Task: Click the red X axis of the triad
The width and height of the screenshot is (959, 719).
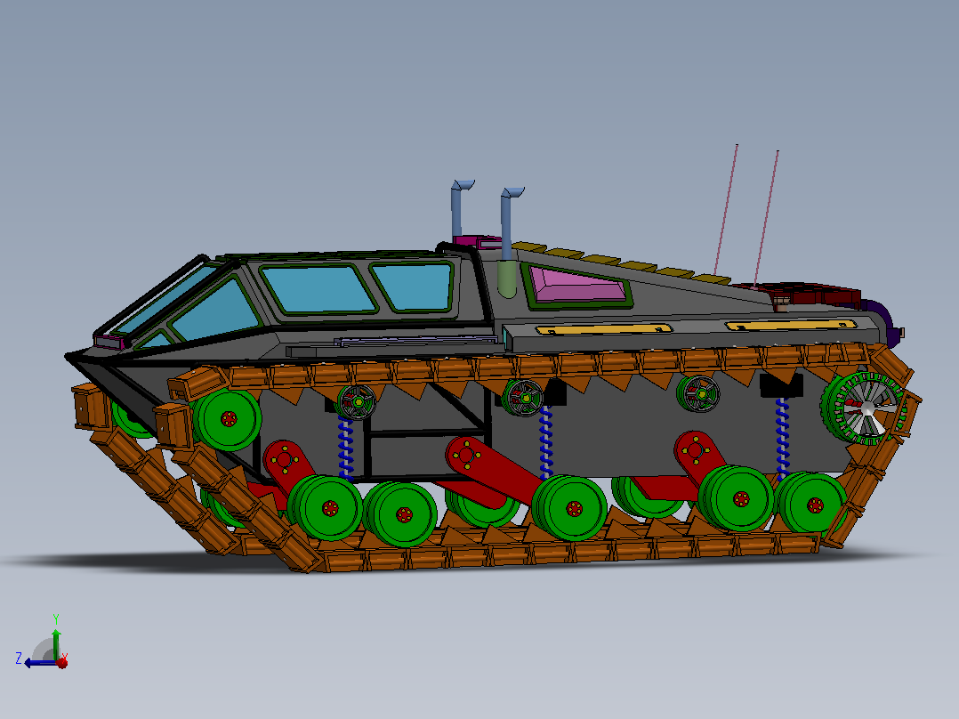Action: coord(61,663)
